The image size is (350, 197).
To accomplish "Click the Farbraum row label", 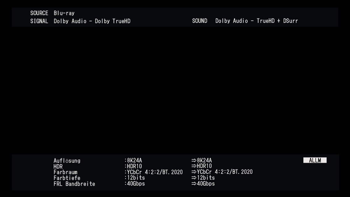I will (65, 172).
